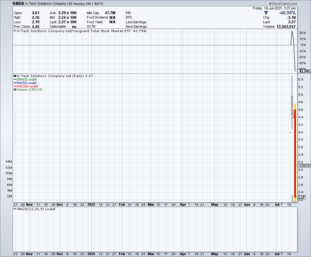Click the 14M volume axis label
311x257 pixels.
pyautogui.click(x=9, y=162)
